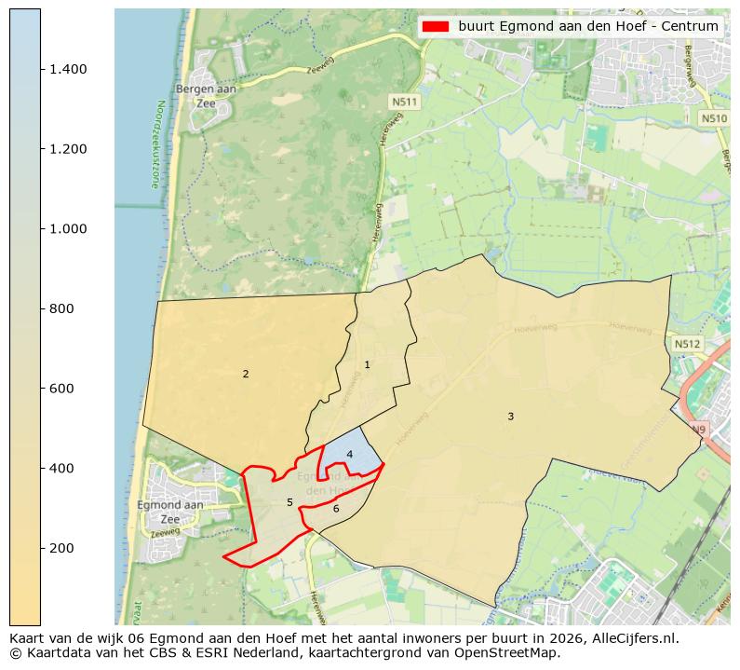Click the '600' colorbar tick label
Viewport: 740px width, 670px height.
[x=61, y=389]
